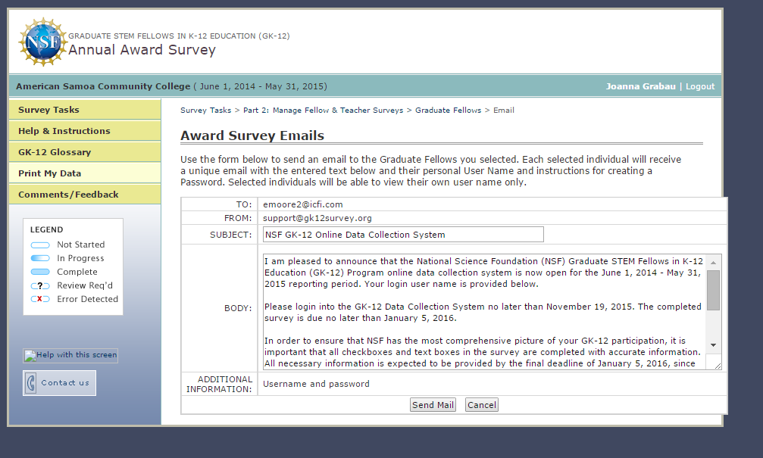
Task: Click the NSF logo icon
Action: (x=42, y=43)
